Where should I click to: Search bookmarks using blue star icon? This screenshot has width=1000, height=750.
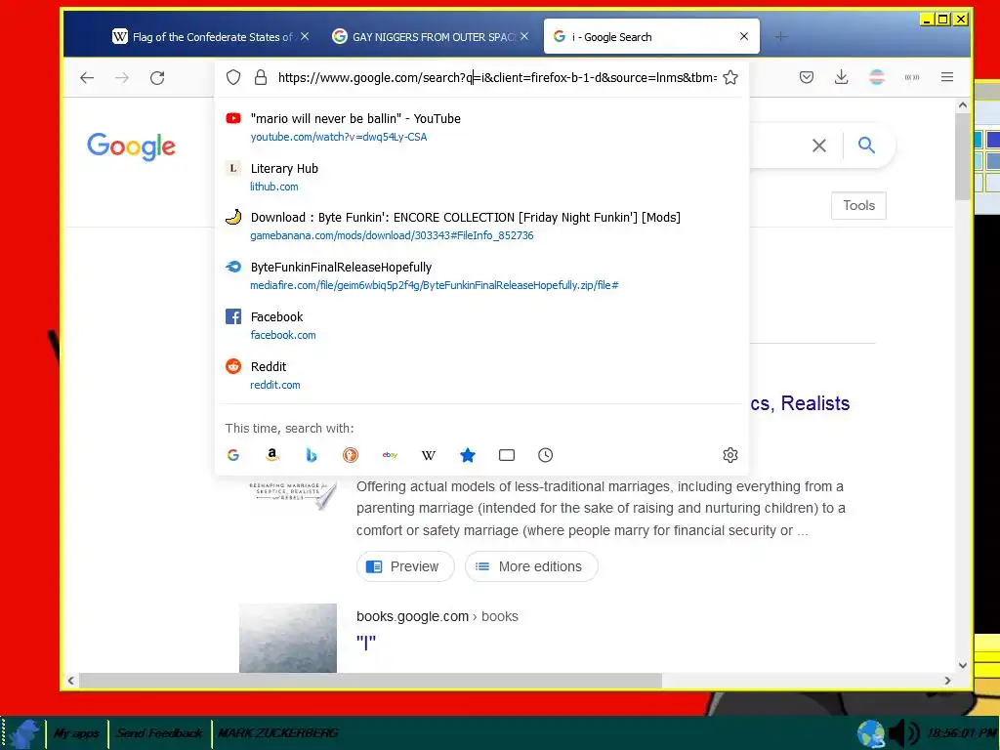[x=468, y=455]
